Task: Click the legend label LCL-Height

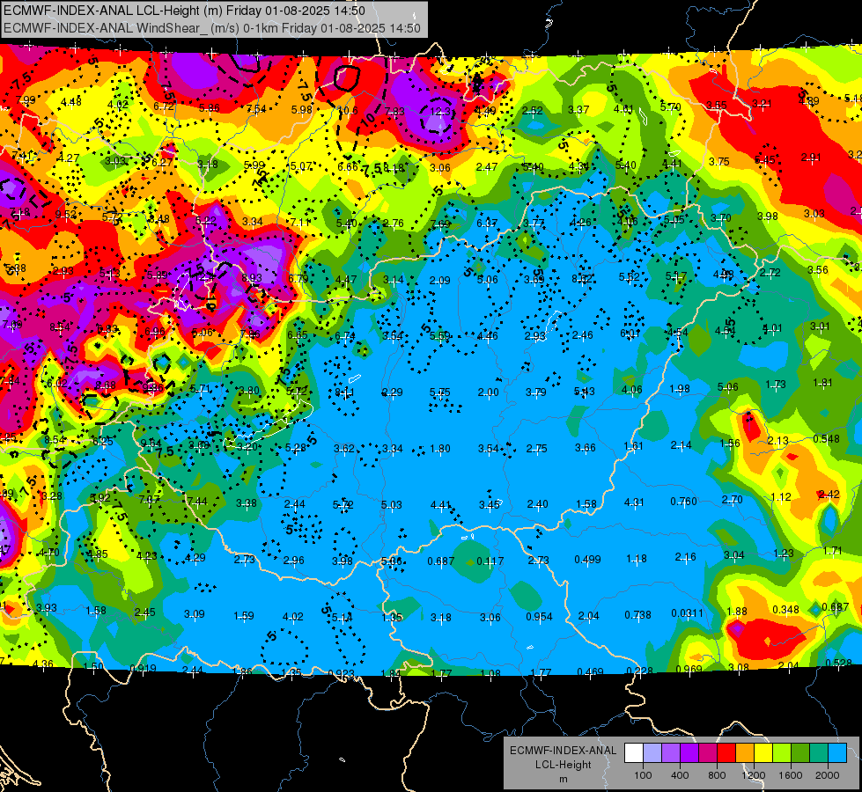Action: pos(563,765)
